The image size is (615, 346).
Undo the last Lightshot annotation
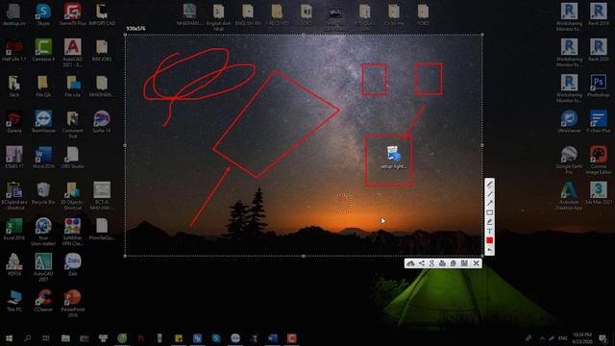[x=489, y=250]
